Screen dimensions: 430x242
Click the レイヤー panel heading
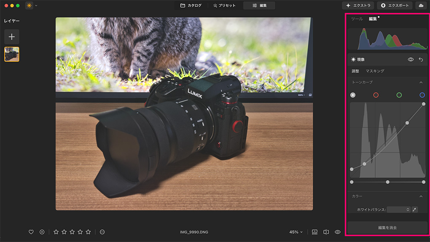(11, 21)
